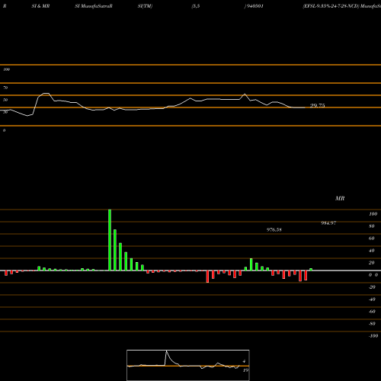This screenshot has height=381, width=381.
Task: Click the price label 976.58
Action: pos(274,230)
